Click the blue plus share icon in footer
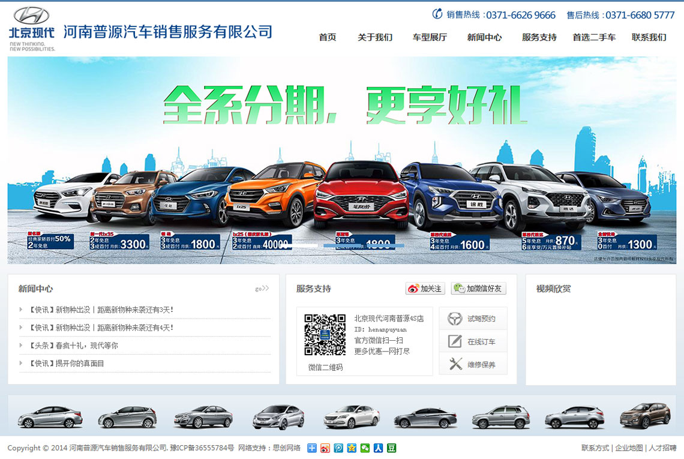Viewport: 684px width, 459px height. [x=312, y=448]
